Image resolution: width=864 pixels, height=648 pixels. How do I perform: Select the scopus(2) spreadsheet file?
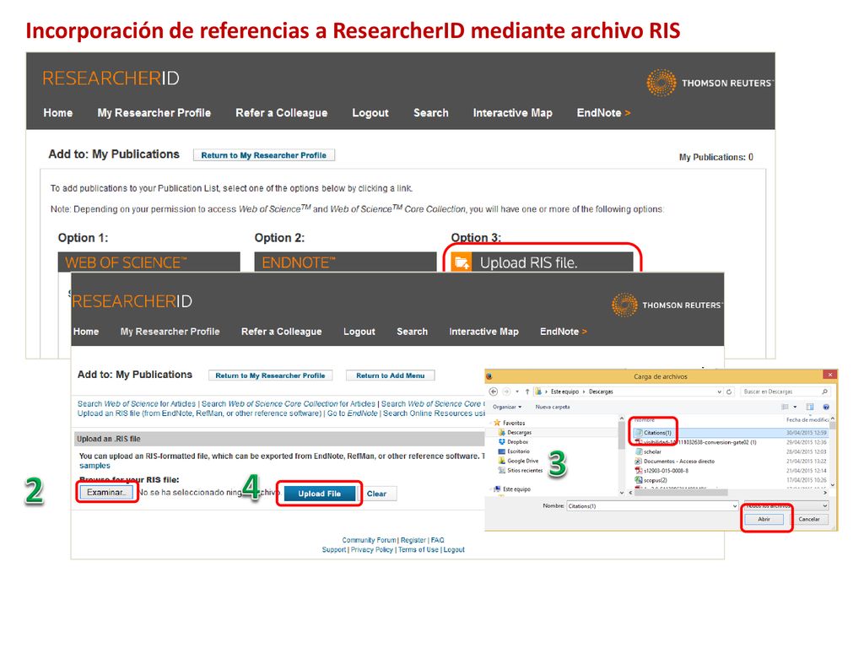tap(651, 480)
